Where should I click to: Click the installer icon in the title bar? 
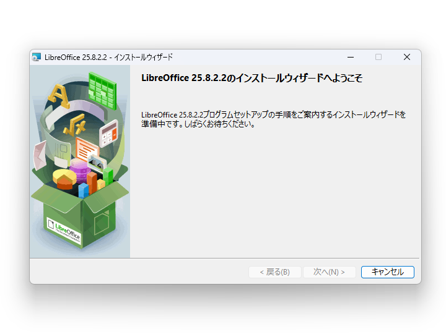click(37, 57)
